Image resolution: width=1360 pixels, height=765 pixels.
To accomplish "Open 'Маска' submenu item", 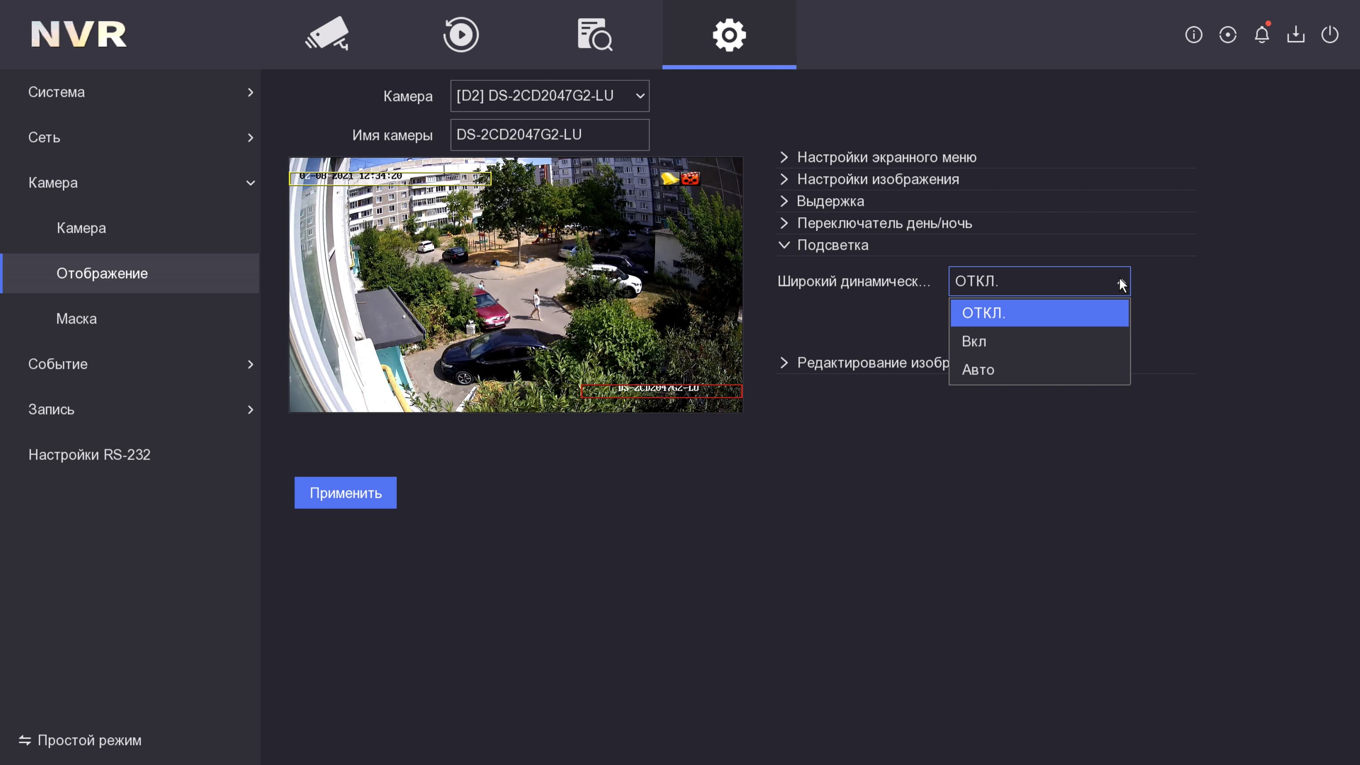I will pyautogui.click(x=77, y=319).
